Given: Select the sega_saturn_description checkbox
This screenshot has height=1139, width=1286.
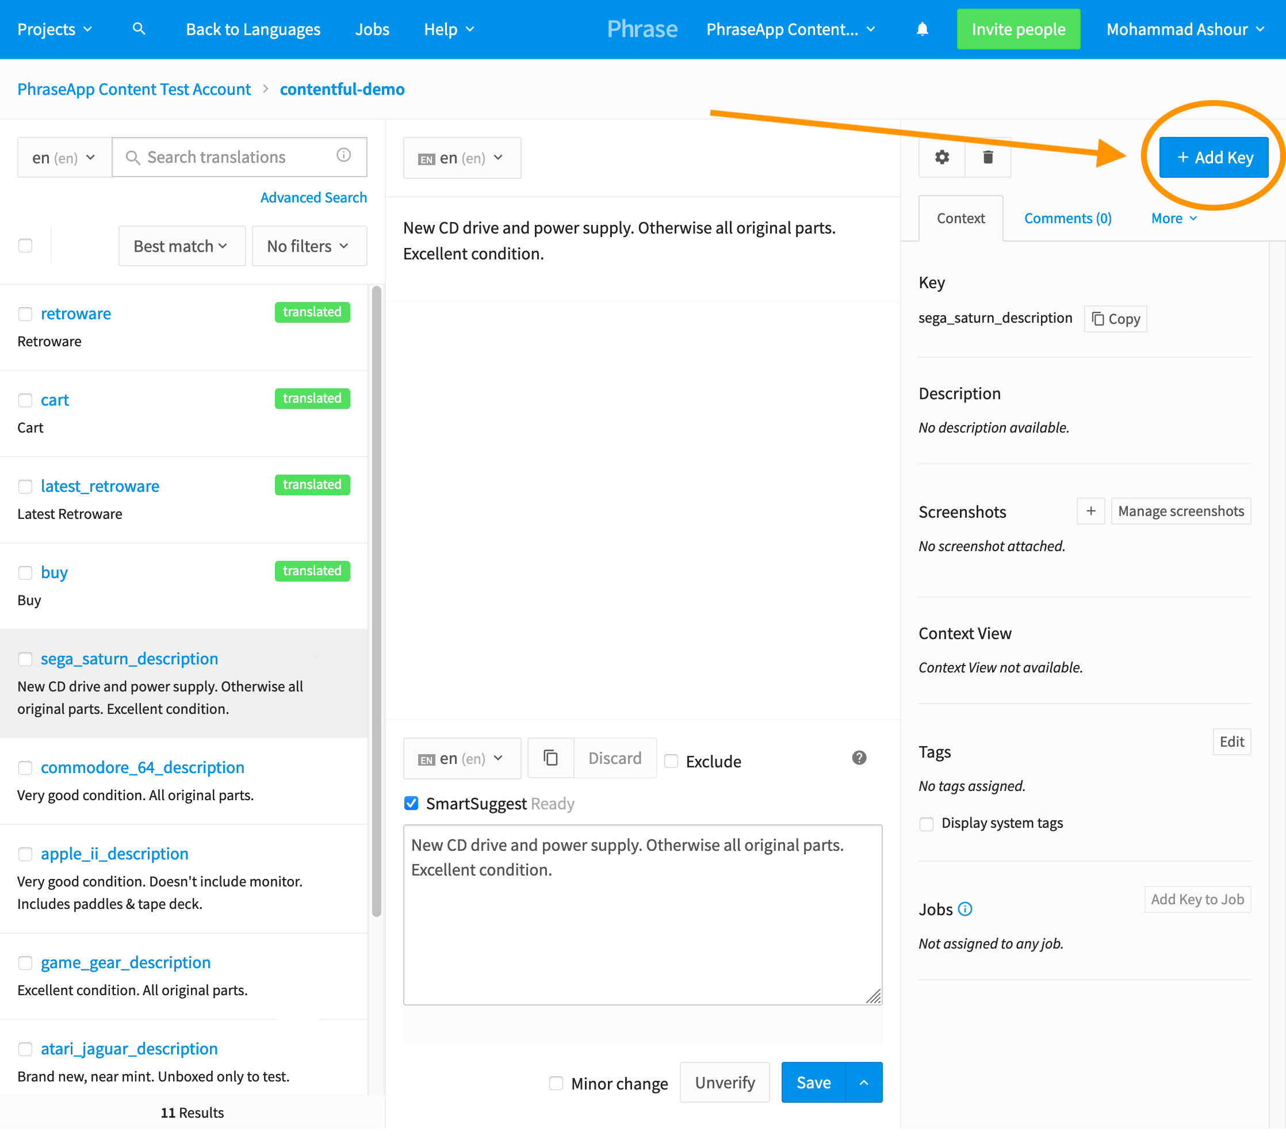Looking at the screenshot, I should tap(25, 659).
